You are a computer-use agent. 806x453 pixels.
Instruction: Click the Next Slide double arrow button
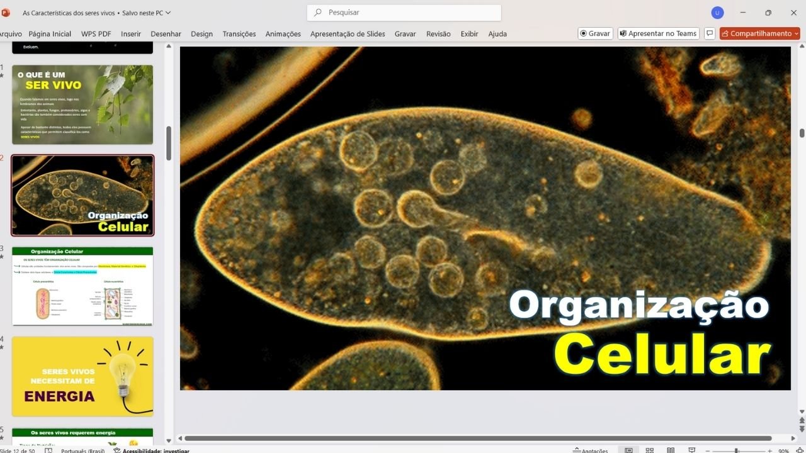tap(802, 430)
